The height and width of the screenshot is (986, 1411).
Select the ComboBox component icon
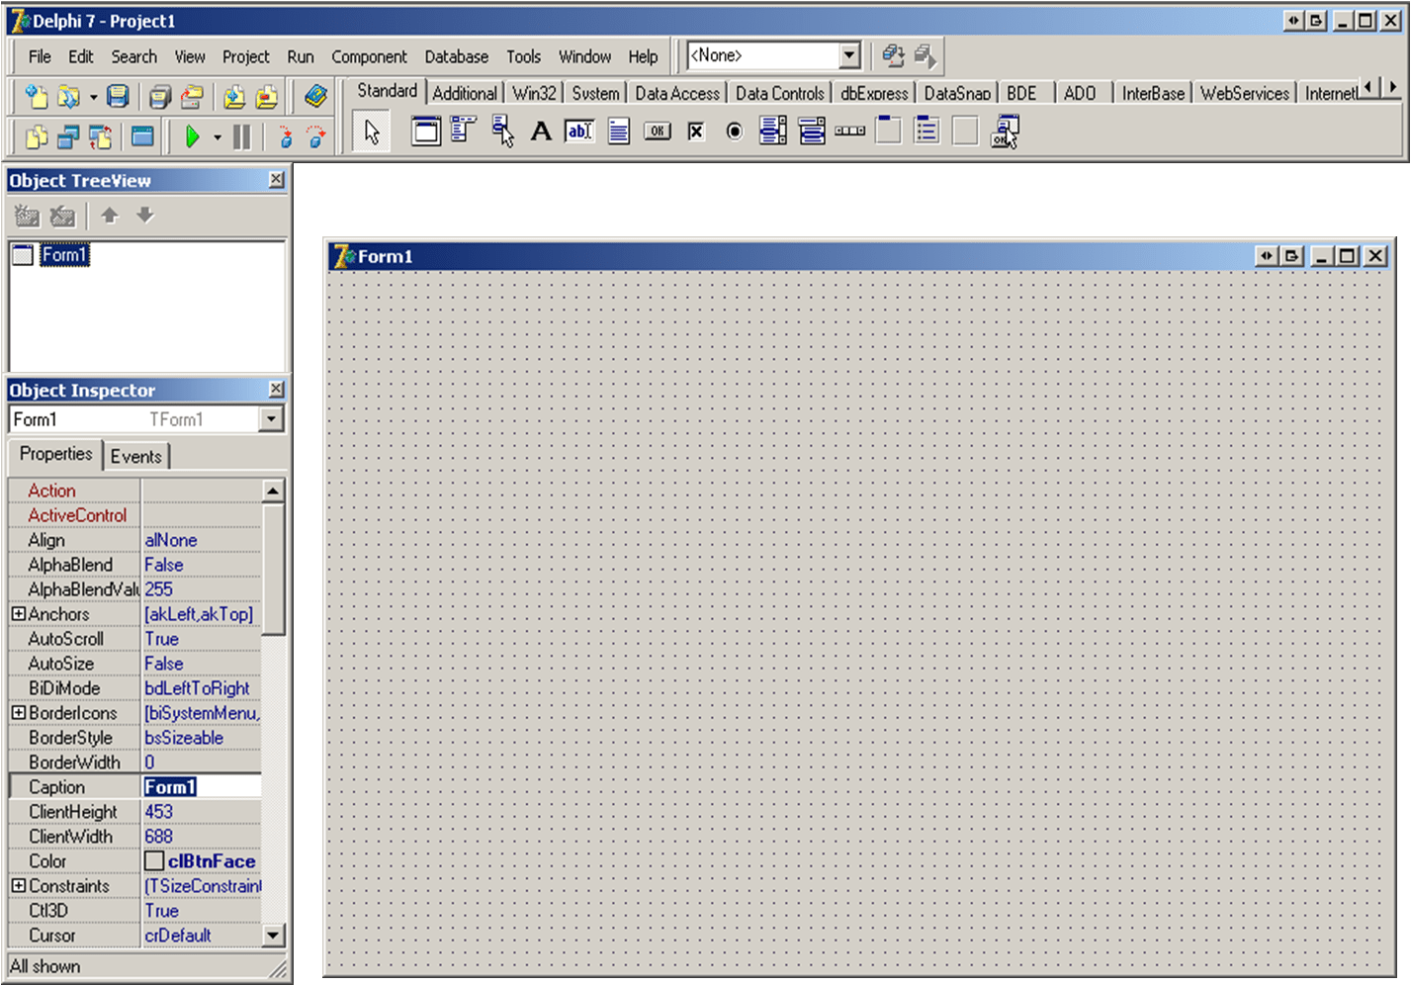tap(812, 131)
